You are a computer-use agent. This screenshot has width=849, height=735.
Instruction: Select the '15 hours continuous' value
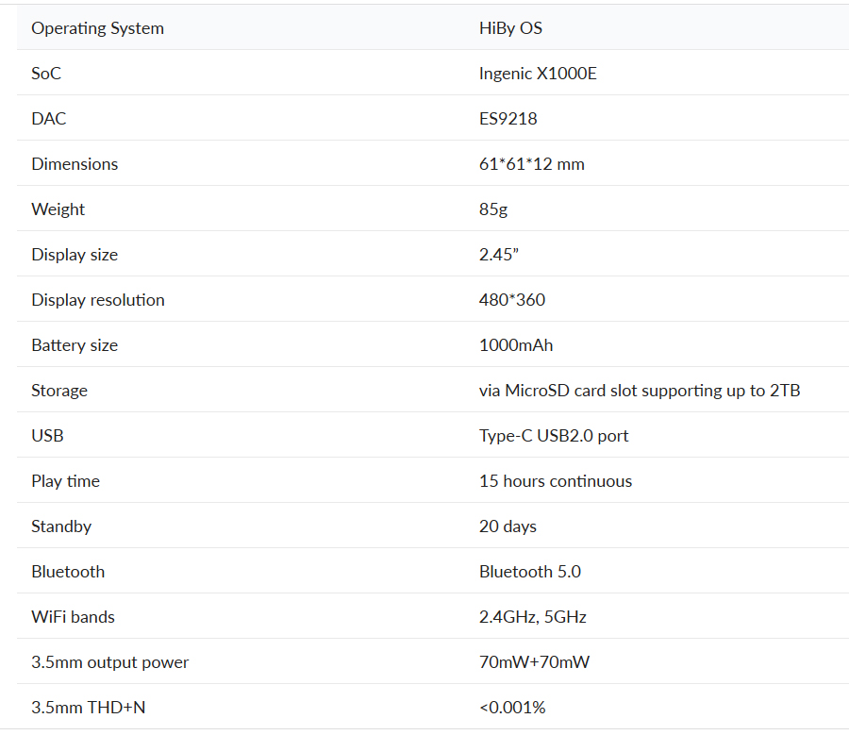tap(555, 481)
